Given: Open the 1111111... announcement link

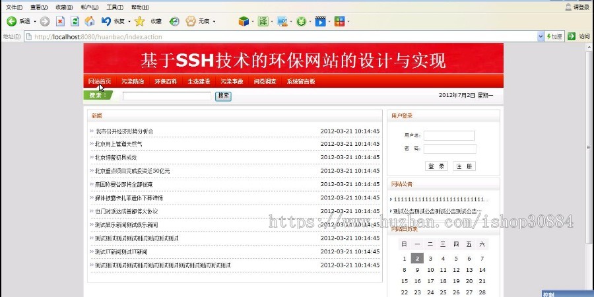Looking at the screenshot, I should pos(441,199).
